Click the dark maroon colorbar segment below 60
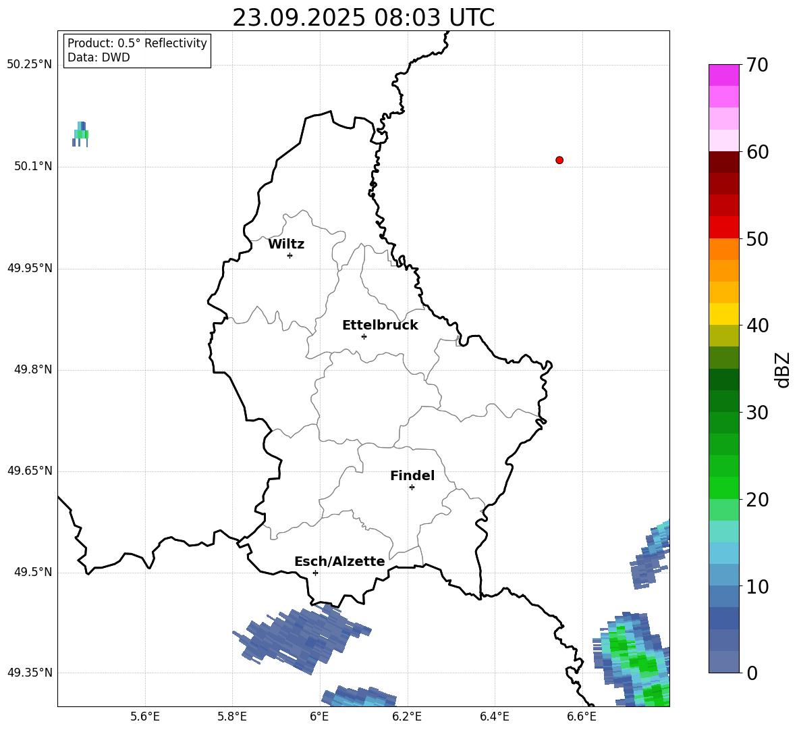The height and width of the screenshot is (730, 799). [x=723, y=163]
